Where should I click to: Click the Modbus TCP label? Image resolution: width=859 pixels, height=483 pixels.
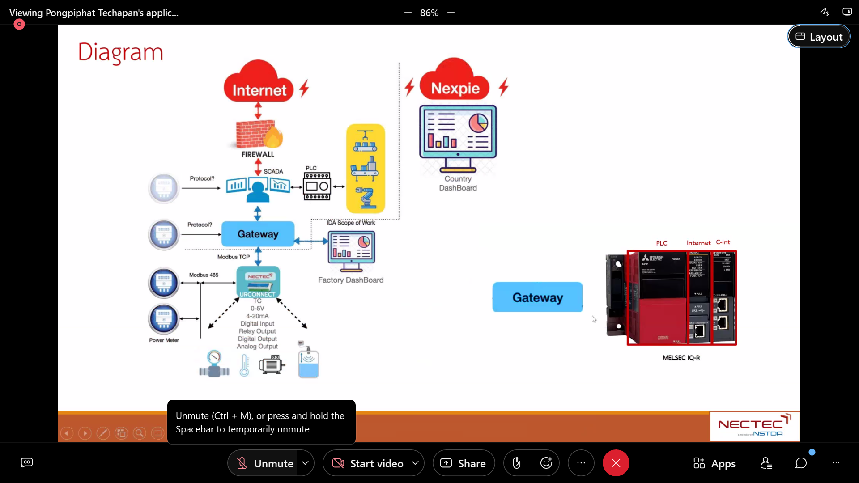(x=234, y=257)
